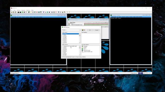165x92 pixels.
Task: Click the MIDI Devices dialog title icon
Action: point(62,27)
